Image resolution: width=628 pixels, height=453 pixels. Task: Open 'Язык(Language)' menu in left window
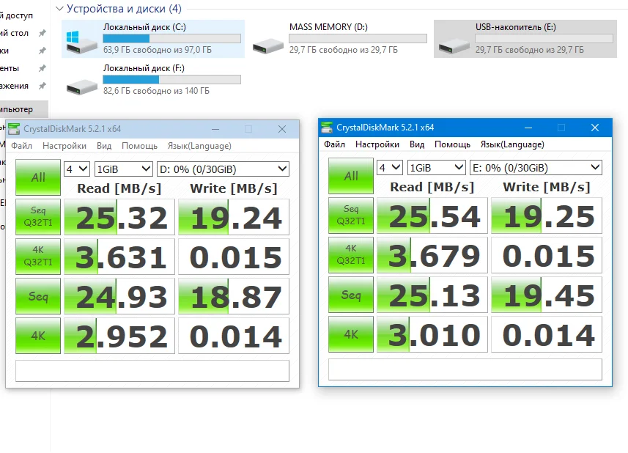point(199,146)
